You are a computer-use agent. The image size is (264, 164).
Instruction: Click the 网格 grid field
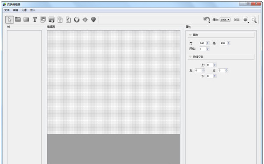pos(203,49)
